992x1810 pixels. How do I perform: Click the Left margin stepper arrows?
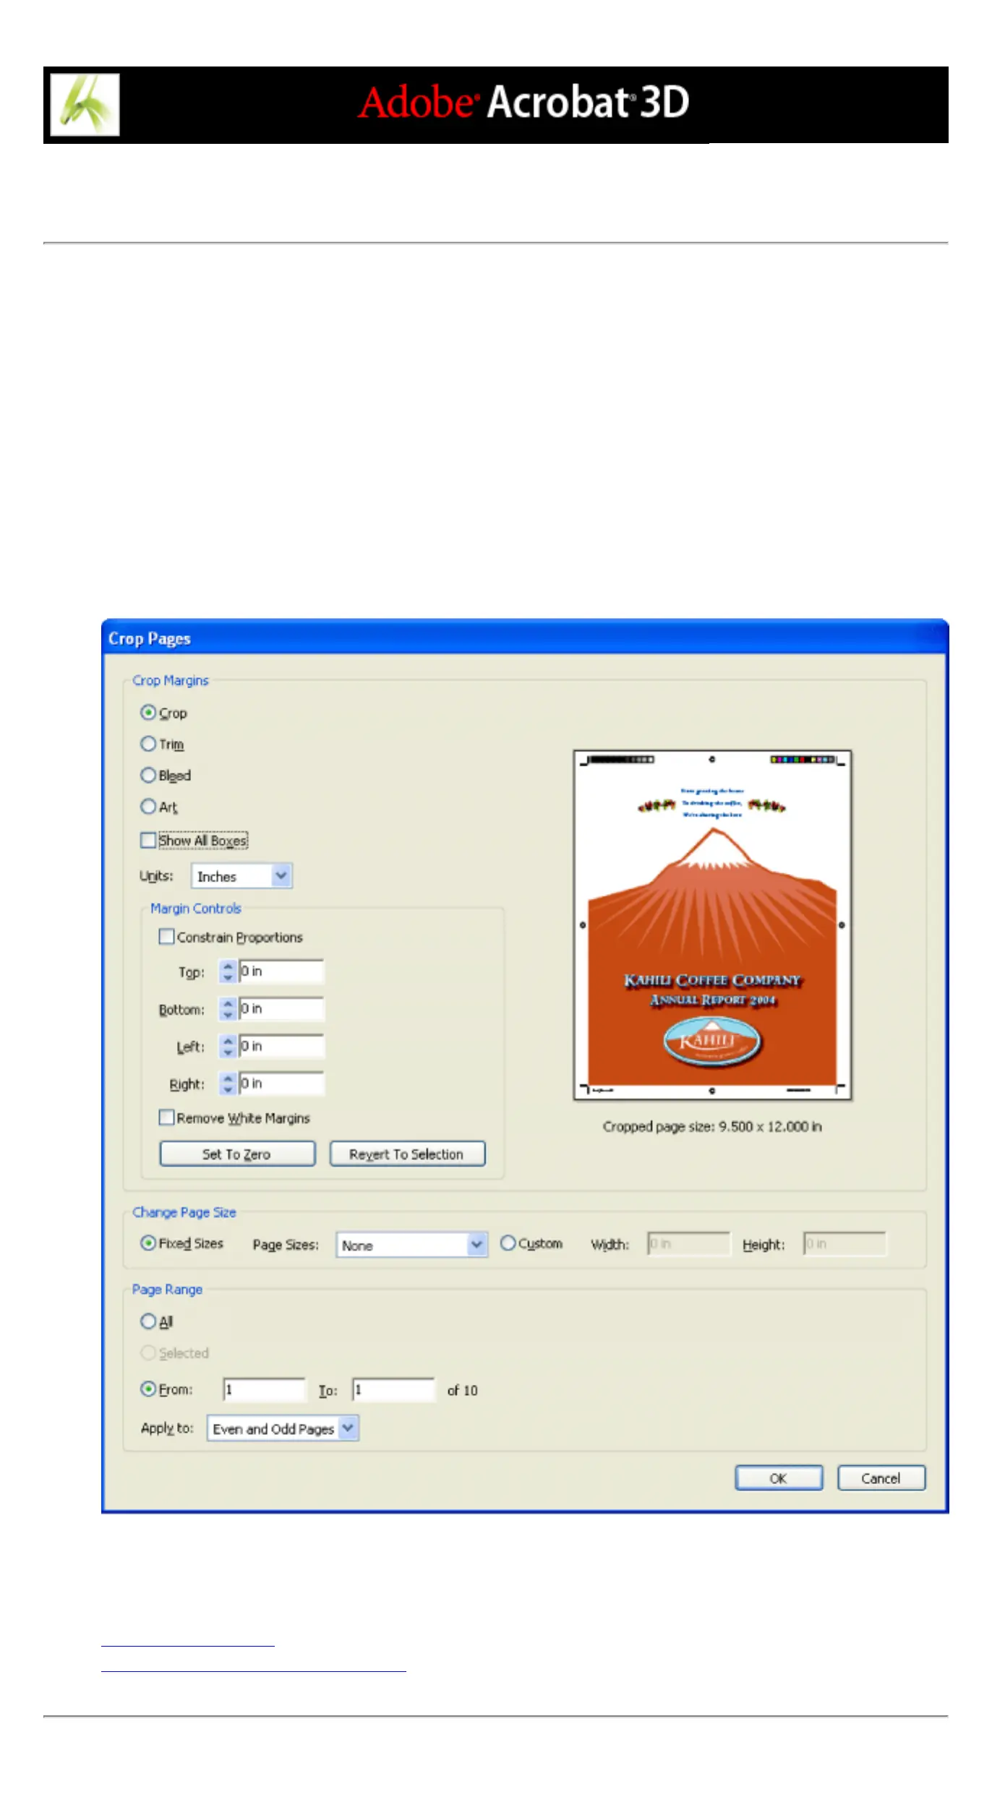pos(228,1046)
